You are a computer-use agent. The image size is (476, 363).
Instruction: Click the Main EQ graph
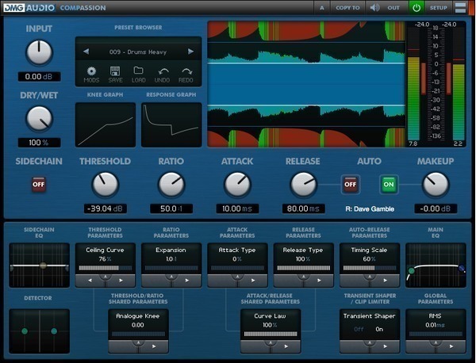point(436,266)
